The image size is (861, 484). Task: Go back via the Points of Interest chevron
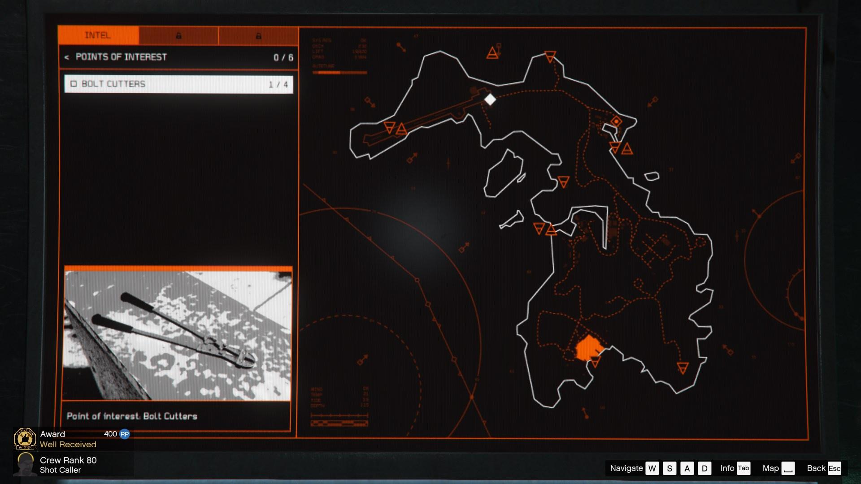(67, 57)
